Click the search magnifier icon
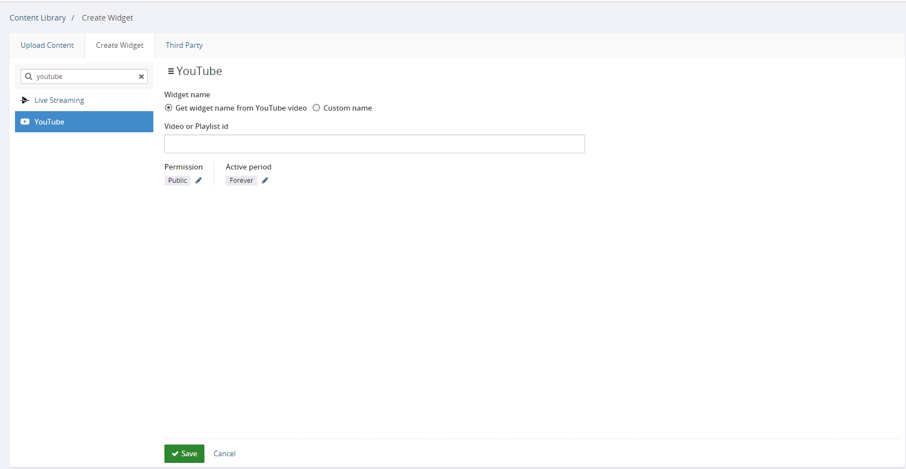Viewport: 906px width, 469px height. pyautogui.click(x=29, y=76)
